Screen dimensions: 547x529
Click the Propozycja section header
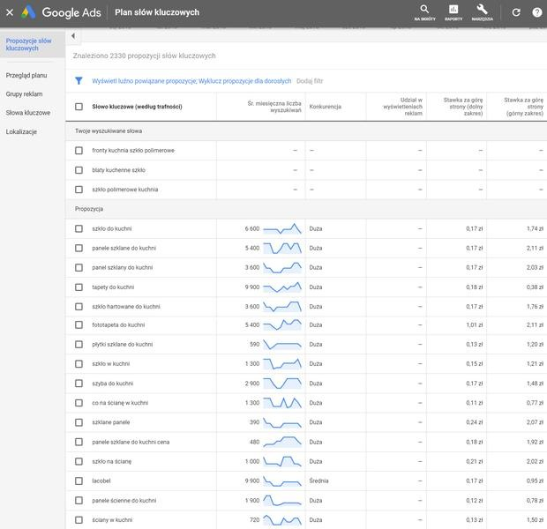point(89,209)
